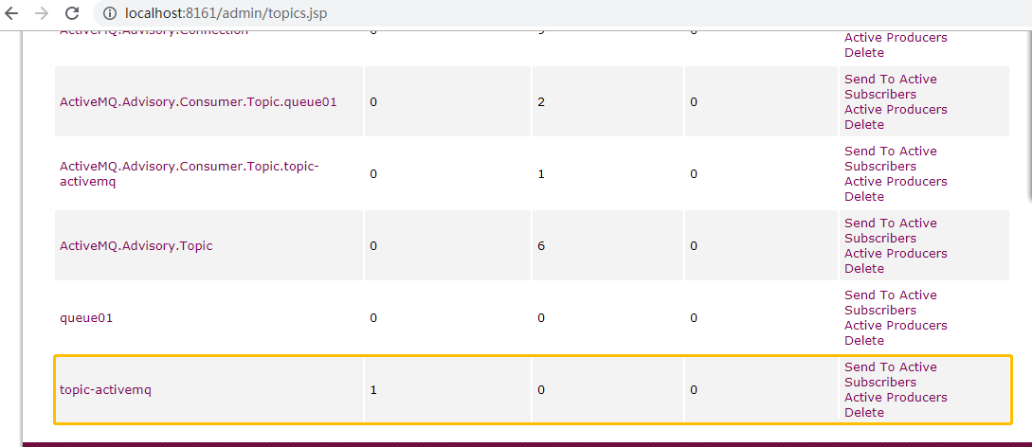The image size is (1032, 447).
Task: Open the topic-activemq topic link
Action: point(105,390)
